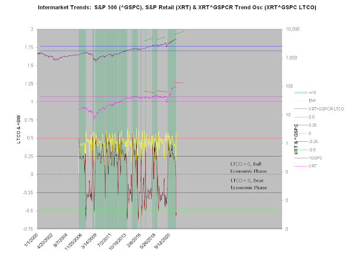Click the '2/6/2016' date on x-axis
354x256 pixels.
(134, 240)
